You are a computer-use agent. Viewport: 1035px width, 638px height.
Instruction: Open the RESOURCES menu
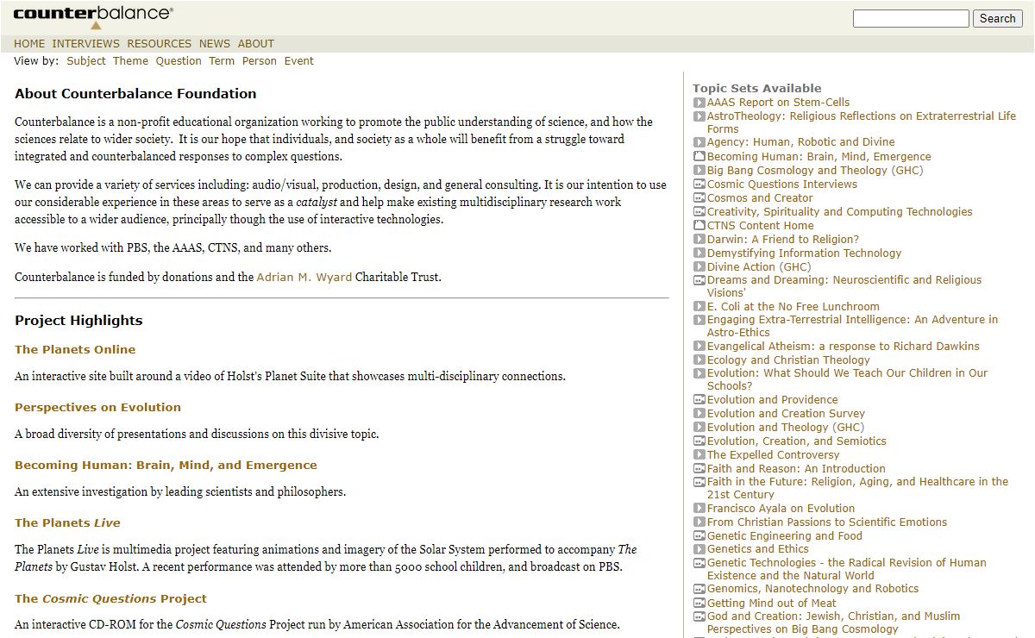click(160, 44)
